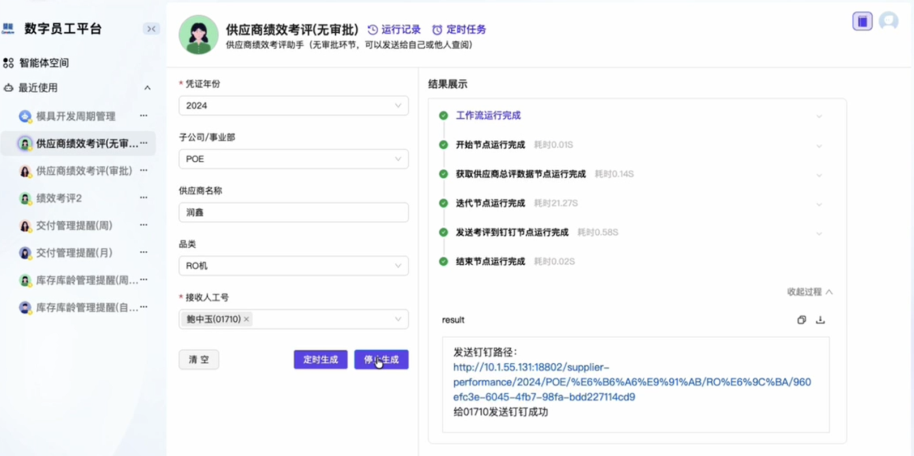Viewport: 914px width, 456px height.
Task: Expand the 迭代节点运行完成 step details
Action: click(819, 204)
